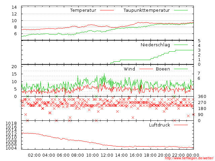Viewport: 215px width, 161px height.
Task: Click the 14 temperature axis value
Action: coord(14,7)
